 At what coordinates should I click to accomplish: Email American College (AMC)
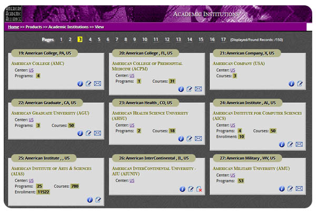pyautogui.click(x=97, y=83)
